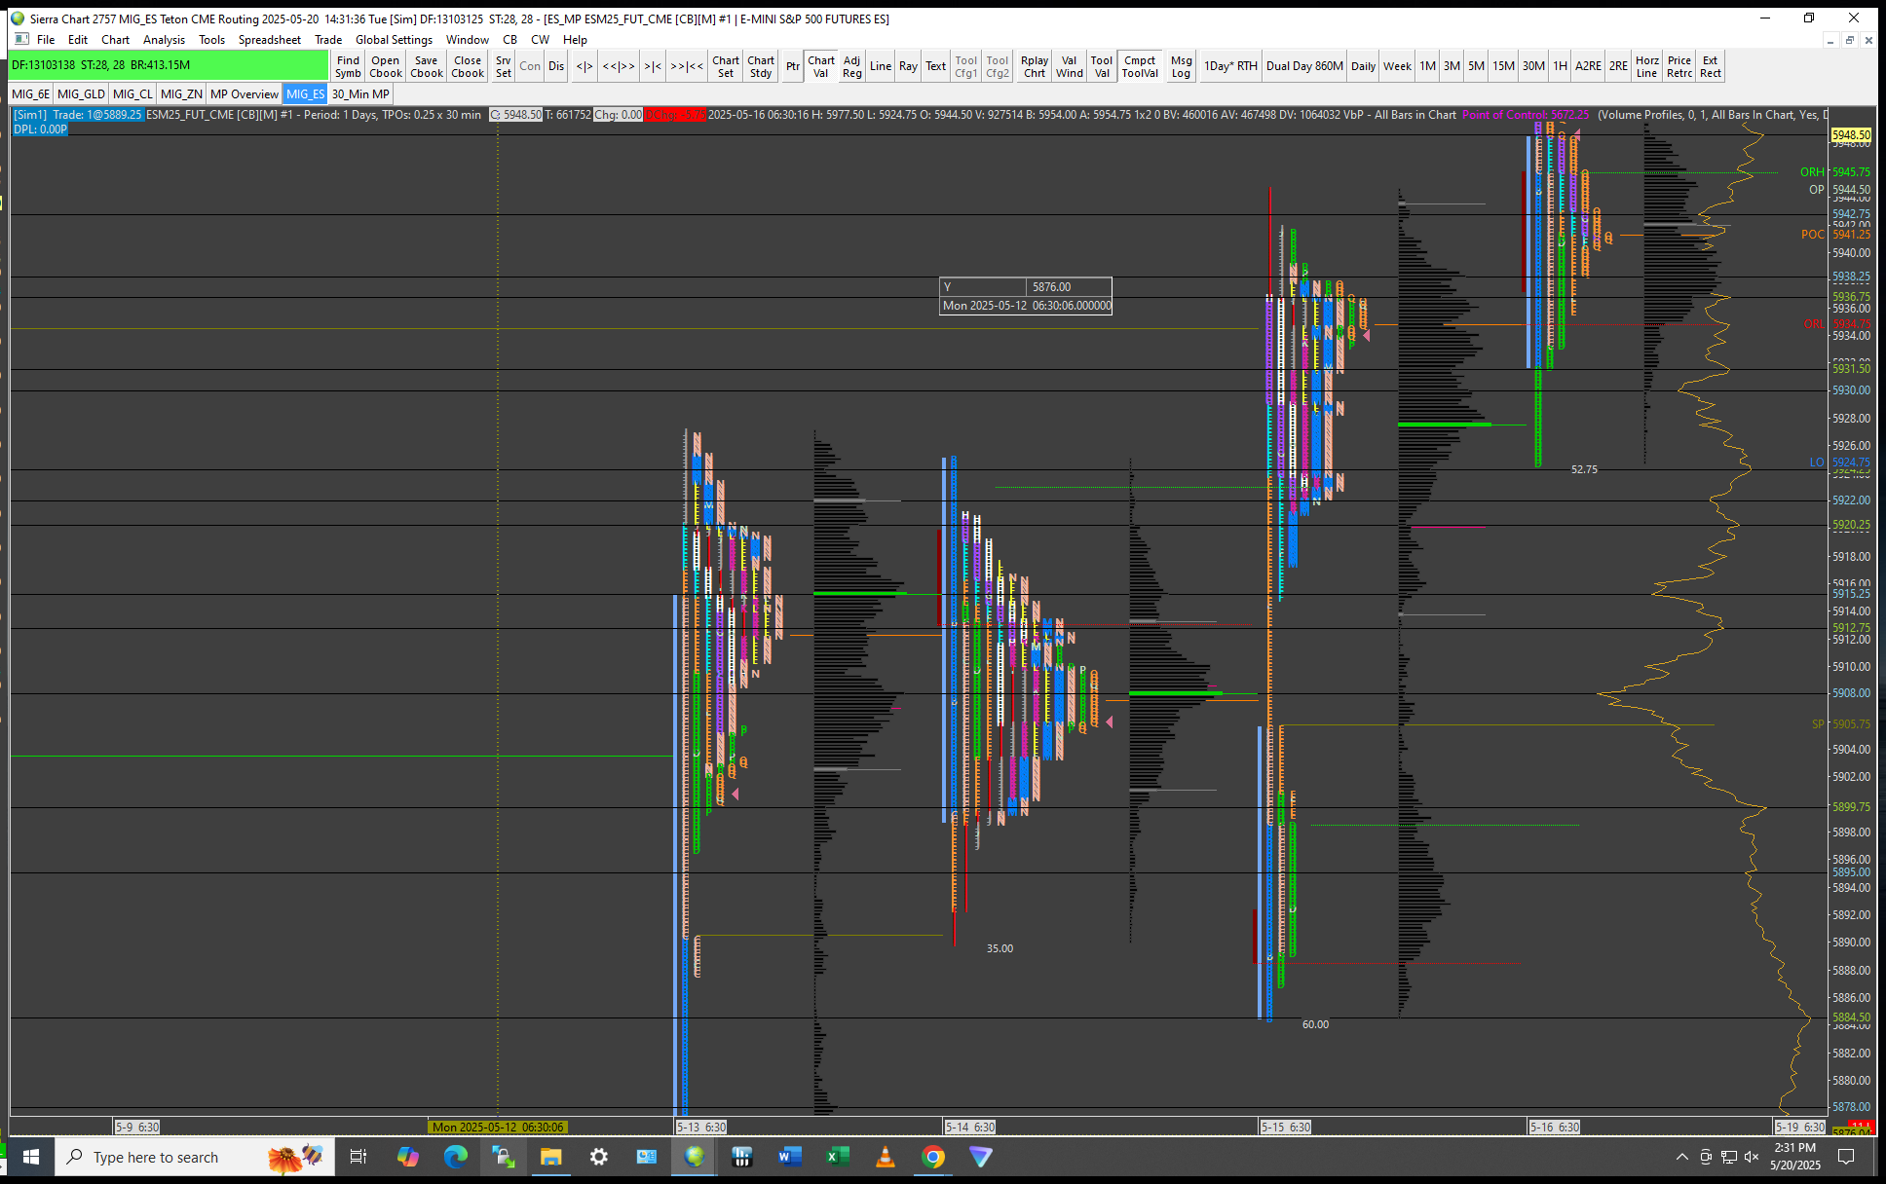The image size is (1886, 1184).
Task: Toggle the Cmpct ToolVal option
Action: (1140, 66)
